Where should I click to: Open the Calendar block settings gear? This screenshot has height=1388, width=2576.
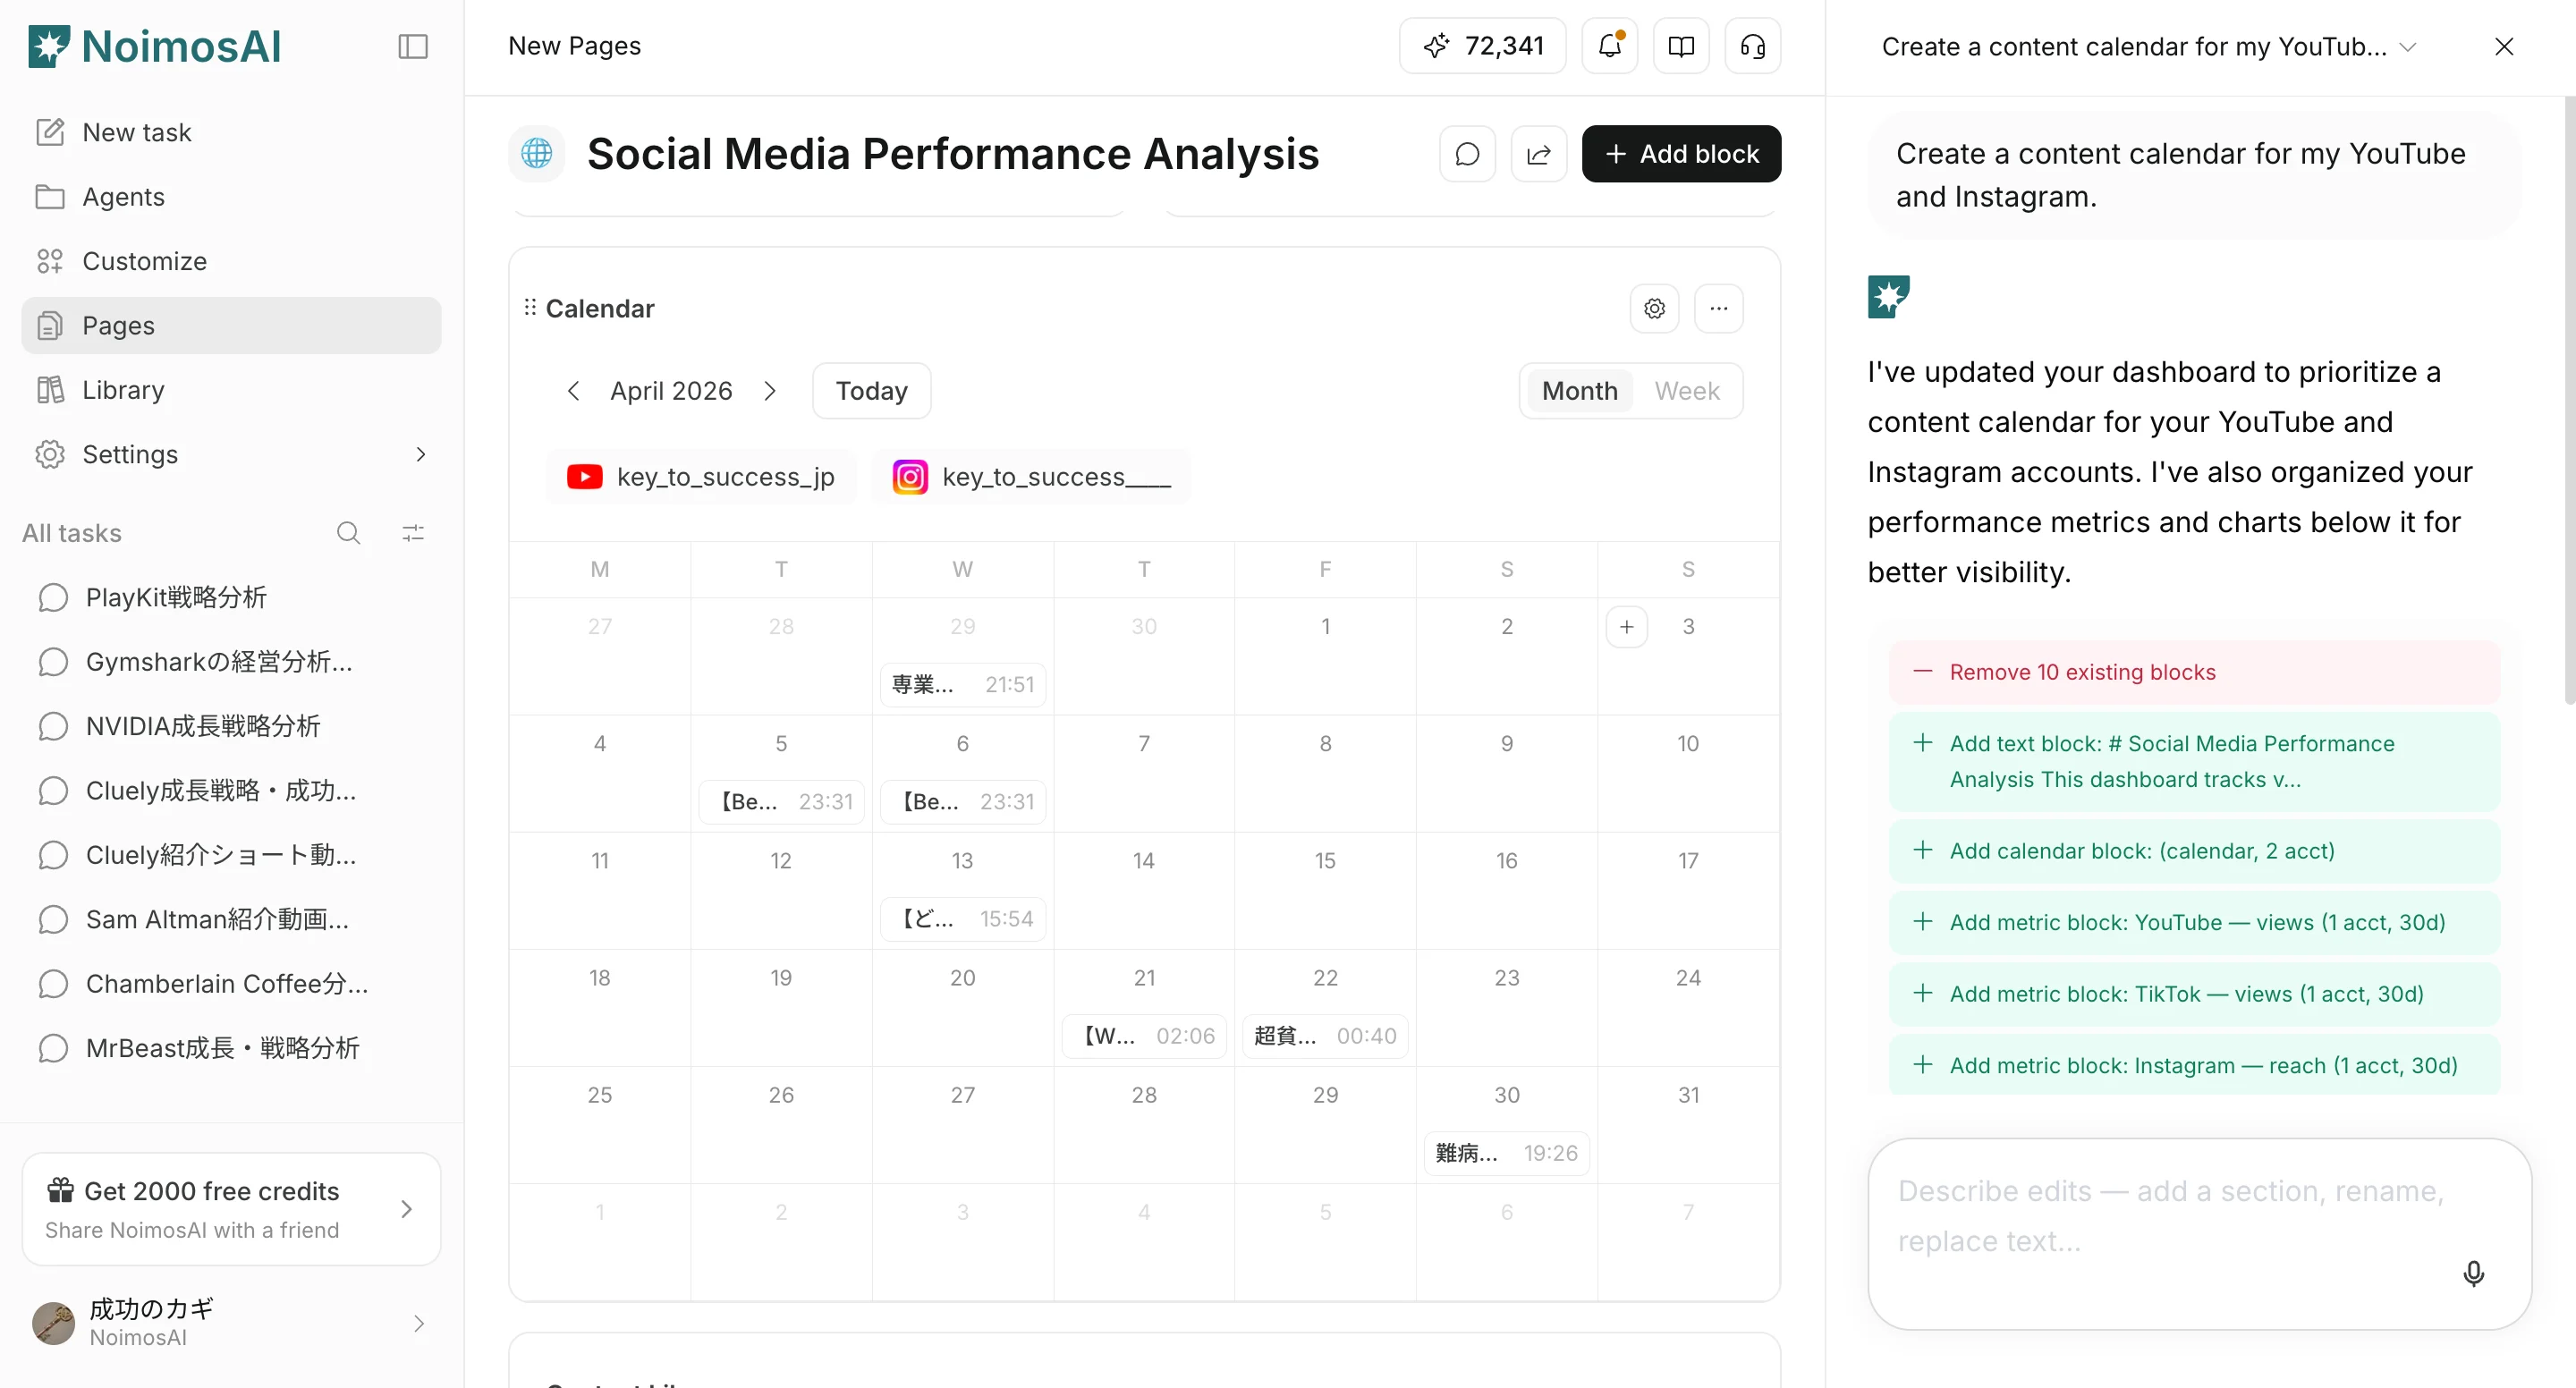(x=1655, y=308)
